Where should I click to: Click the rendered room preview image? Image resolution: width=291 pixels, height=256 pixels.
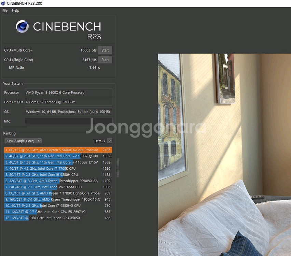[224, 155]
